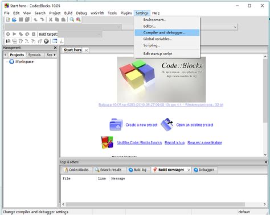Viewport: 270px width, 215px height.
Task: Switch to the Projects tab
Action: click(17, 55)
